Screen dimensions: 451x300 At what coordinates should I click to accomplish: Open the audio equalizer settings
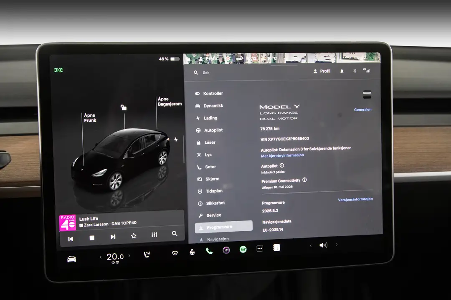154,235
